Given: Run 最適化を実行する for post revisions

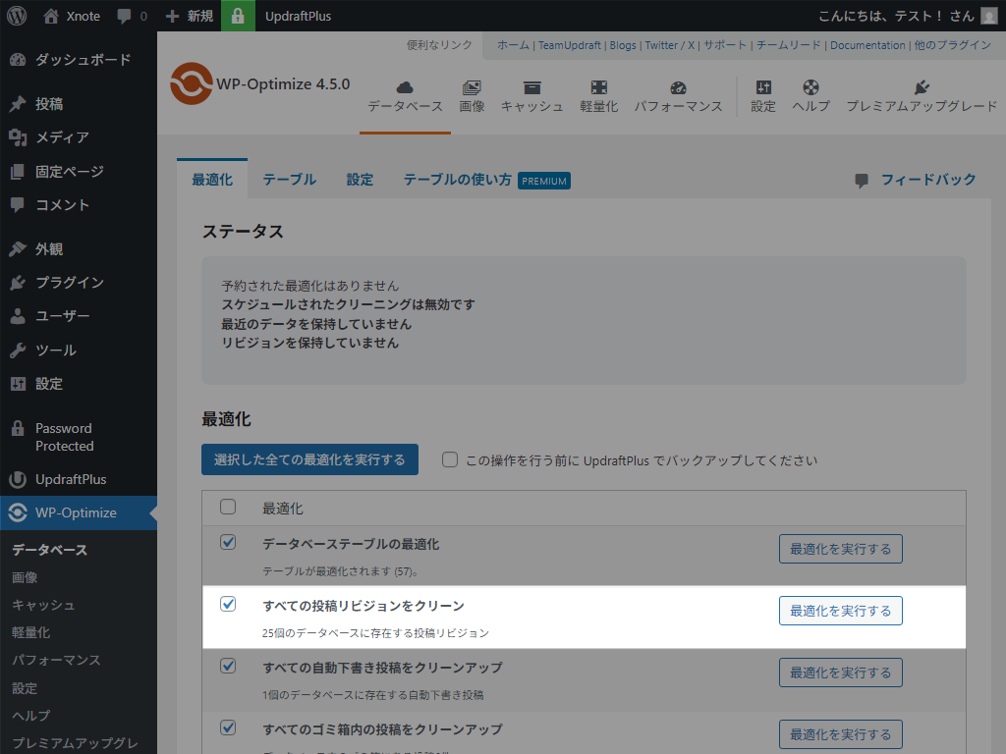Looking at the screenshot, I should 841,611.
